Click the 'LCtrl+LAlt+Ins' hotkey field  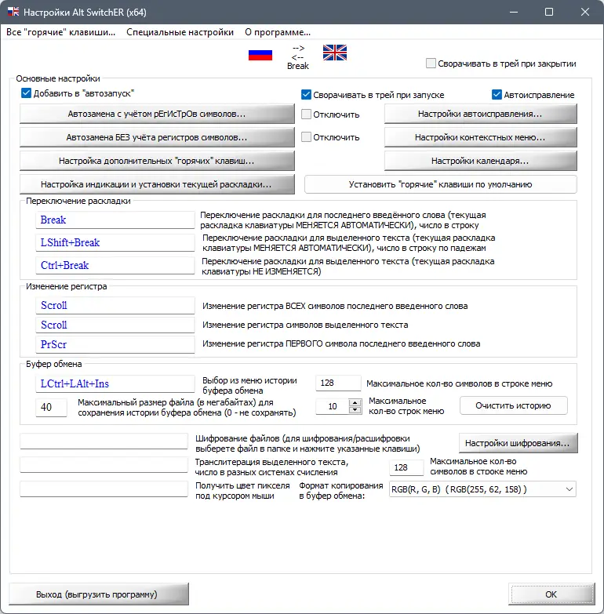coord(115,383)
